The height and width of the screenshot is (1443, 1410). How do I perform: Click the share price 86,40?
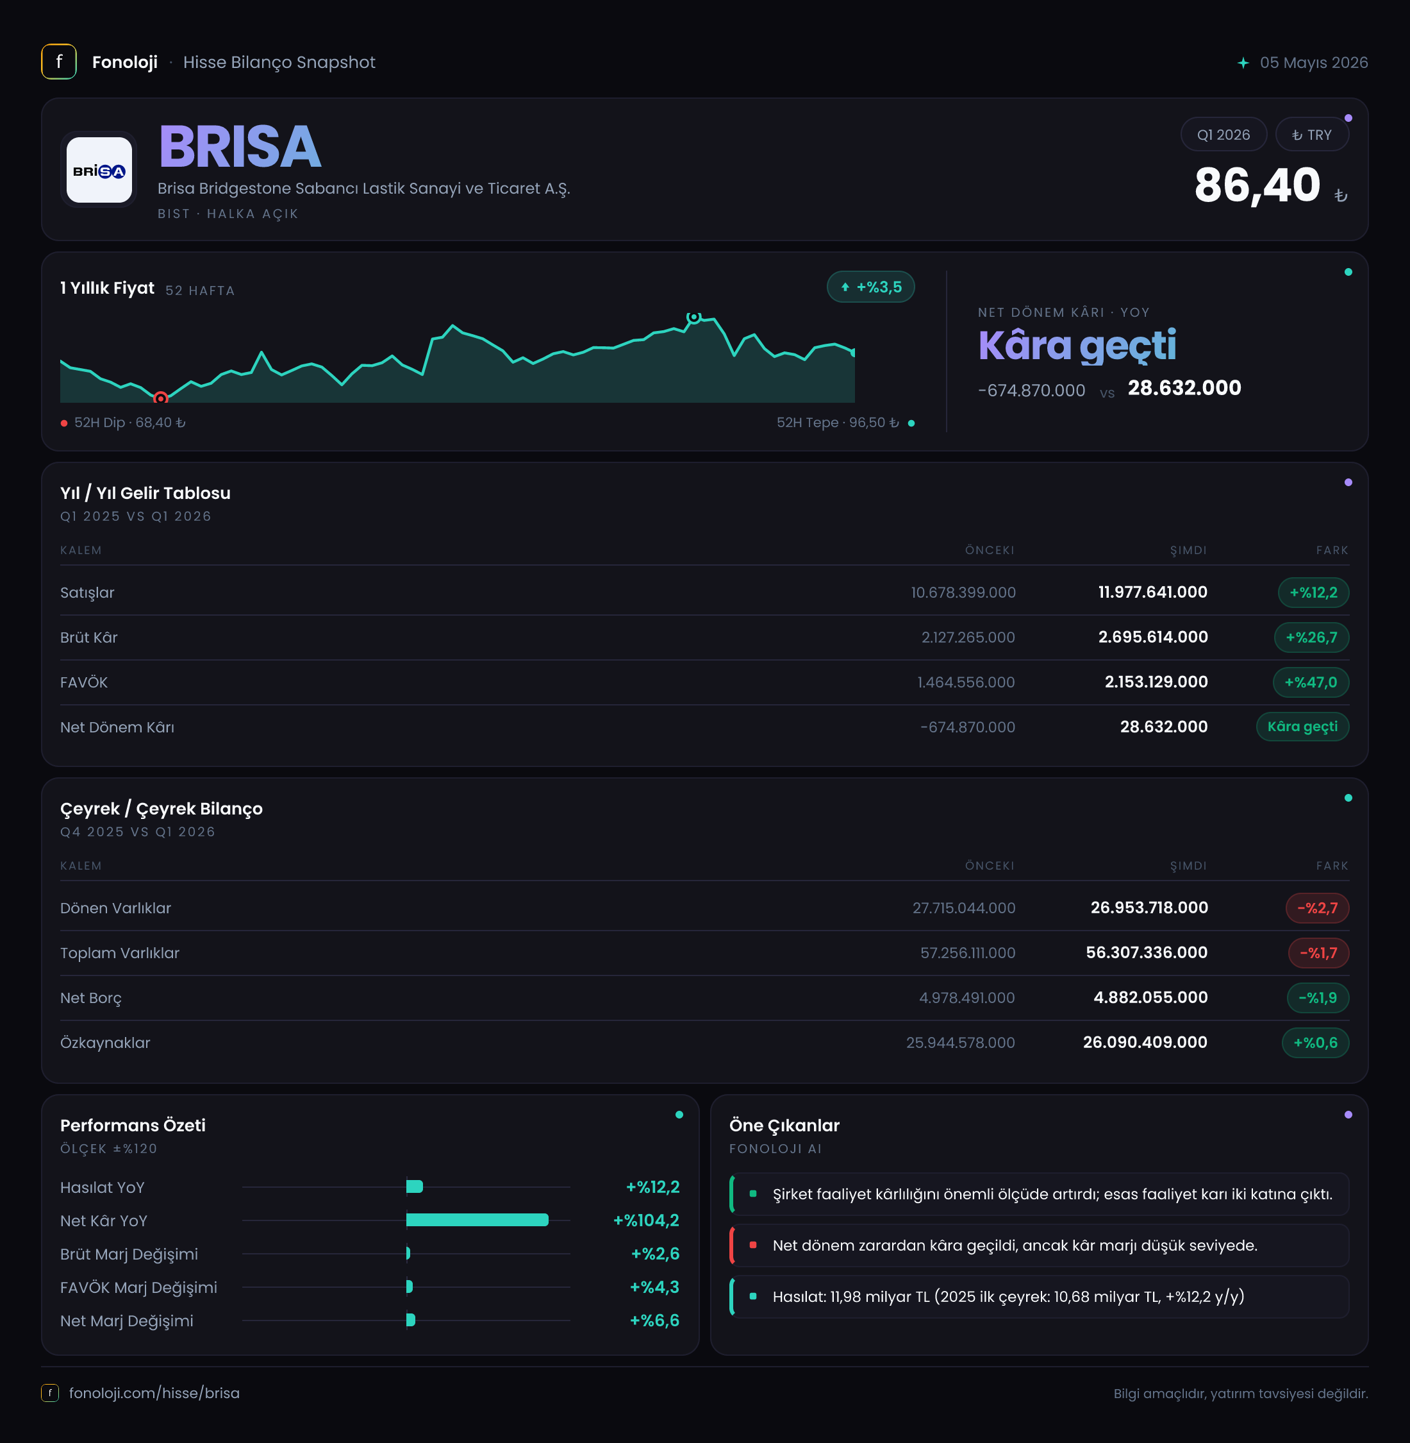(1257, 185)
